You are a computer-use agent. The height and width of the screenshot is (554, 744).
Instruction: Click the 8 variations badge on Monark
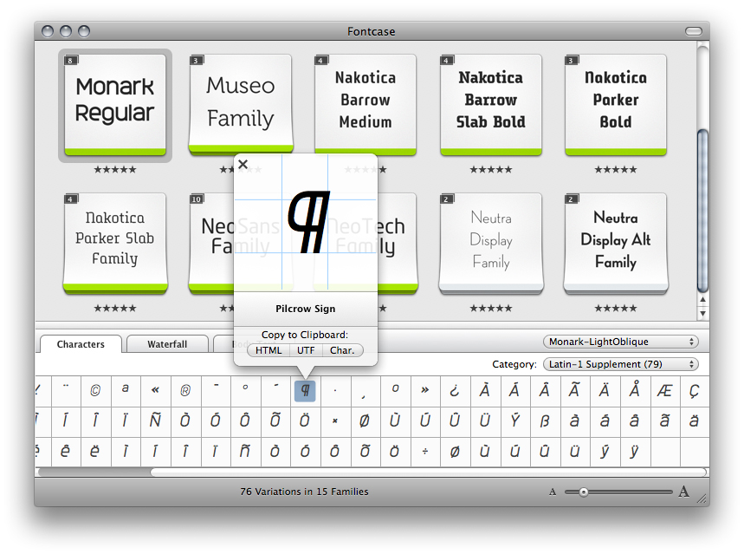click(70, 61)
